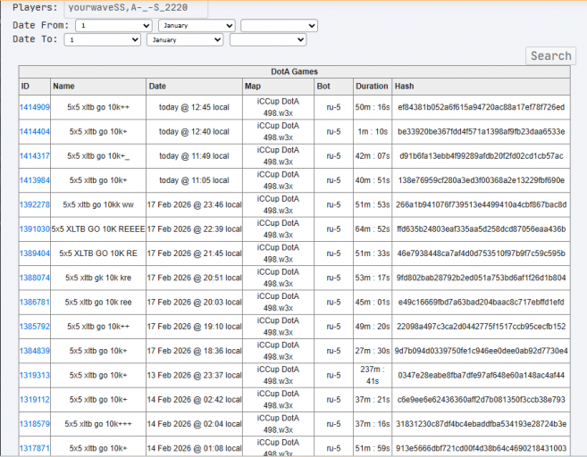
Task: Select hash starting with 0347e28eabe8
Action: 481,375
